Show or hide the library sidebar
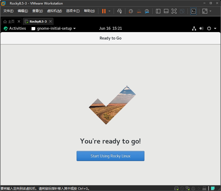Screen dimensions: 221x191 click(158, 11)
